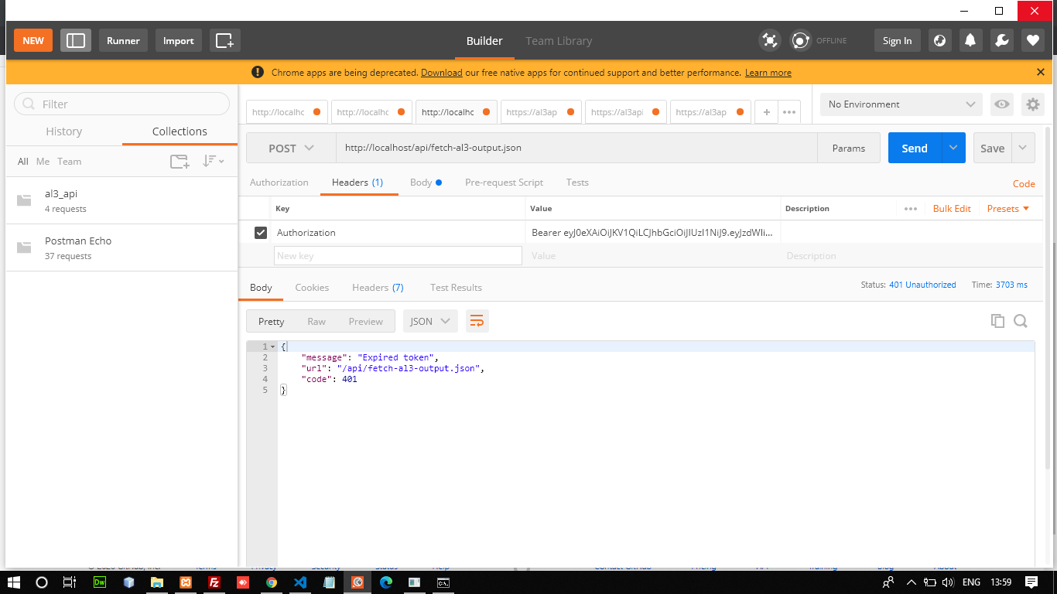Copy response body to clipboard
This screenshot has height=594, width=1057.
tap(997, 321)
